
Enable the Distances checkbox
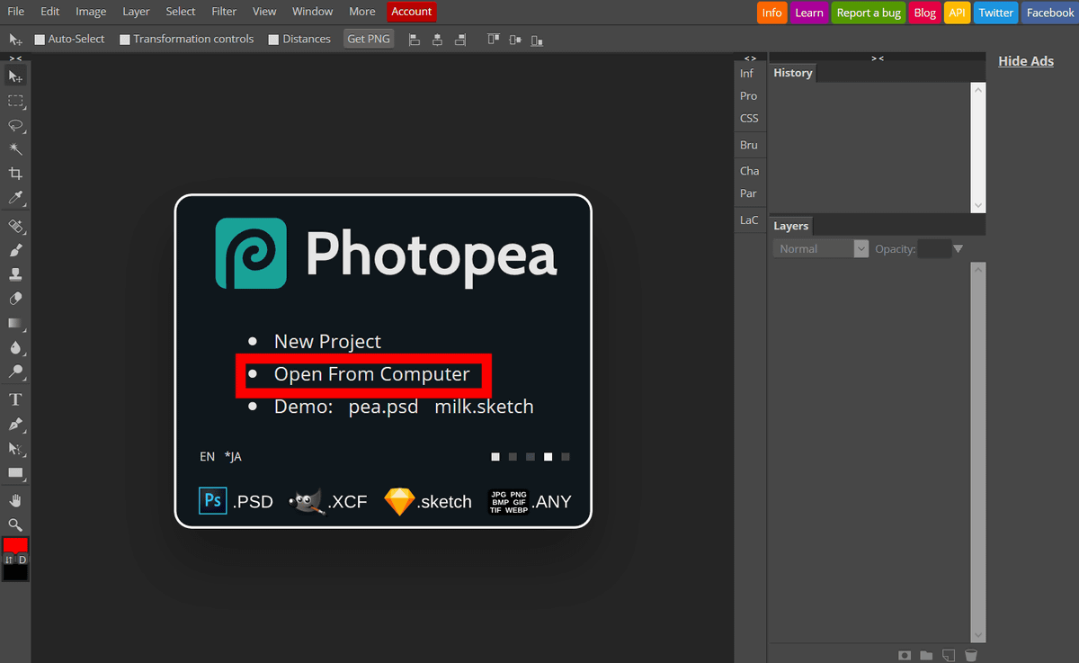[273, 40]
